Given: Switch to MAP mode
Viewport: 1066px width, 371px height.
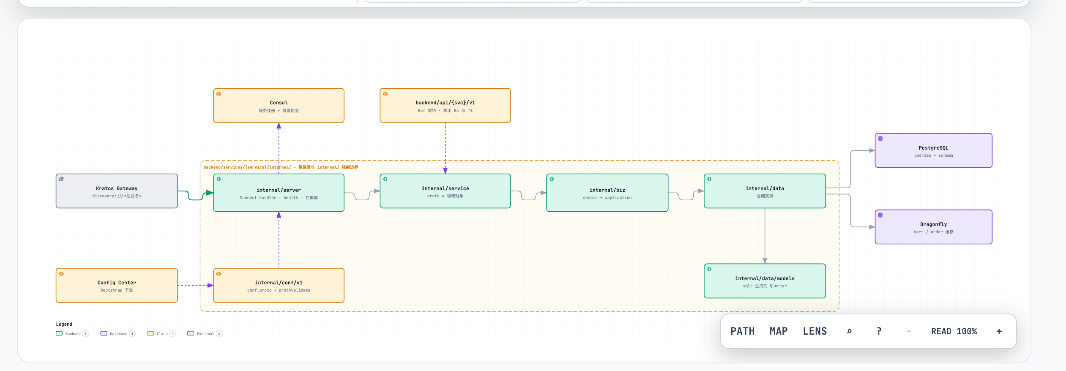Looking at the screenshot, I should pos(779,331).
